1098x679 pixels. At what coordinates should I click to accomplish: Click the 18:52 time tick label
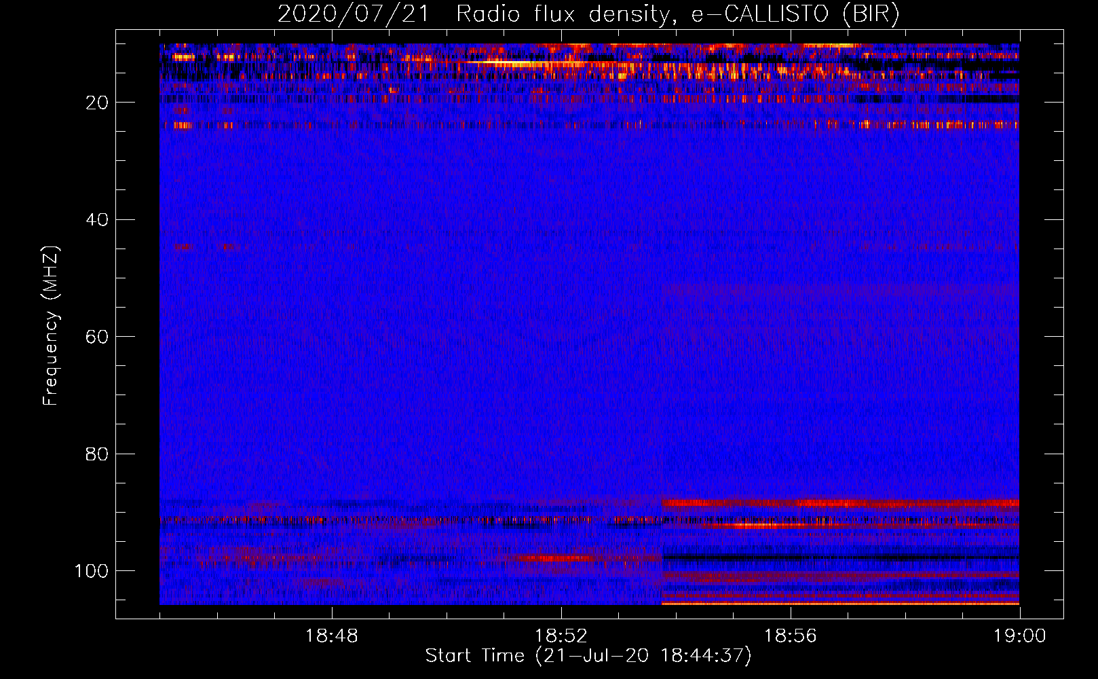click(x=561, y=636)
